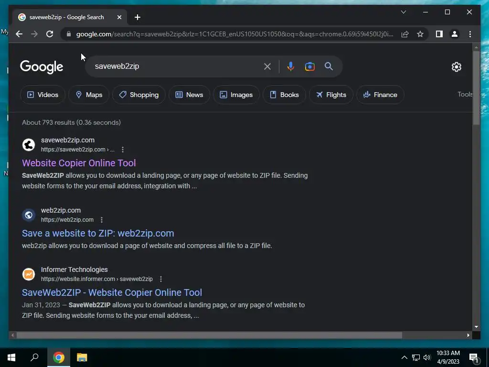
Task: Click web2zip.com globe favicon
Action: [x=29, y=215]
